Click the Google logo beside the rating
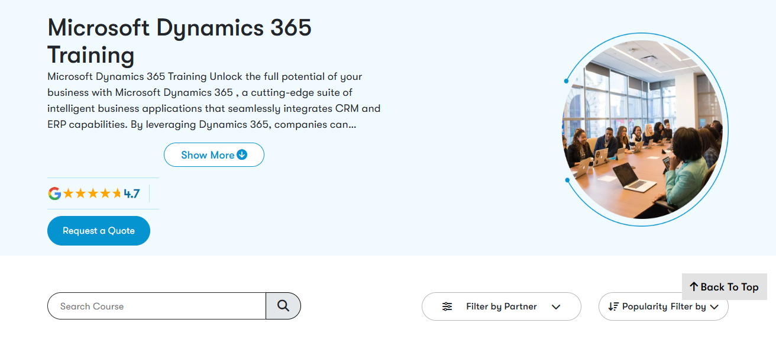Viewport: 776px width, 355px height. click(54, 193)
